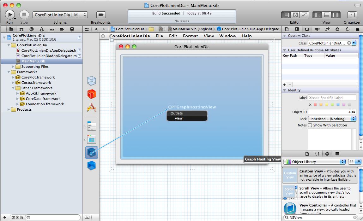Viewport: 363px width, 221px height.
Task: Collapse the Frameworks group
Action: [9, 72]
